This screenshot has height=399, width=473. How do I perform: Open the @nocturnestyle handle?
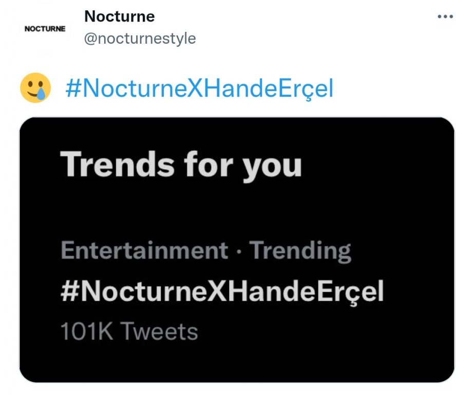click(x=140, y=39)
